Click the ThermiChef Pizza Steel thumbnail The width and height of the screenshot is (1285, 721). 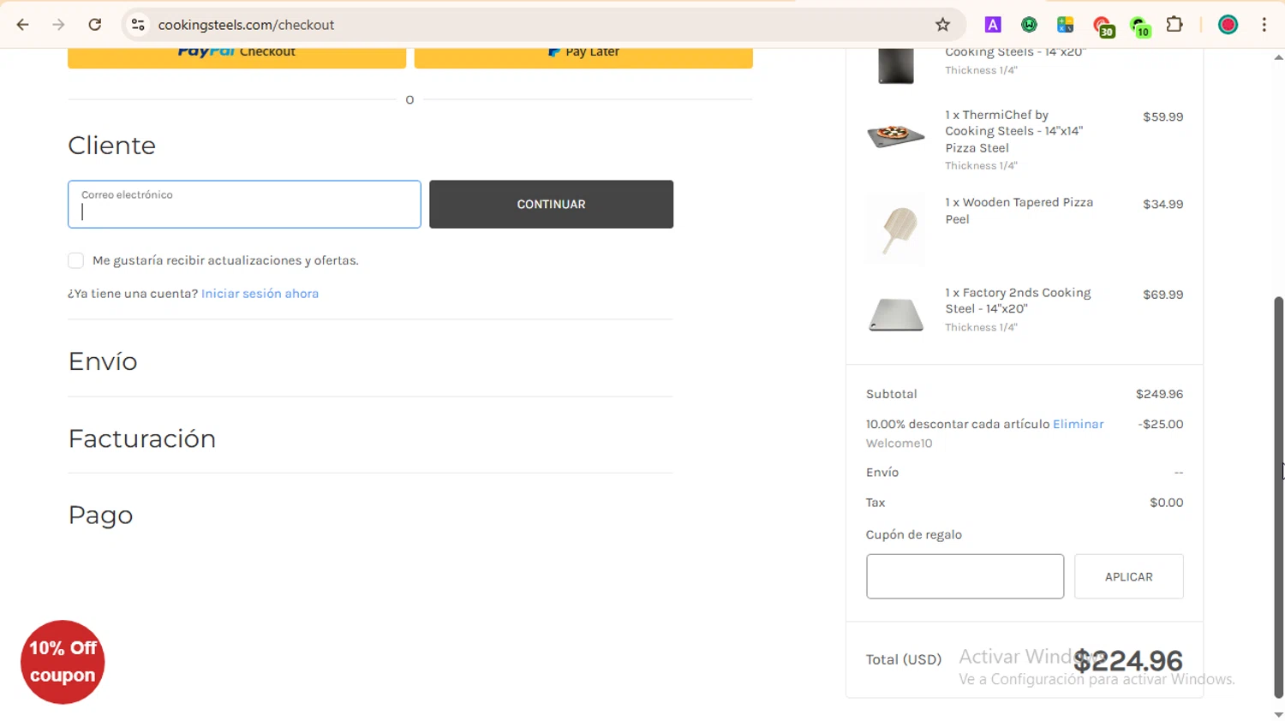[x=896, y=135]
